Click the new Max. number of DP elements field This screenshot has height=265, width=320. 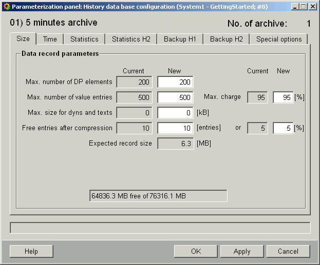[x=175, y=82]
